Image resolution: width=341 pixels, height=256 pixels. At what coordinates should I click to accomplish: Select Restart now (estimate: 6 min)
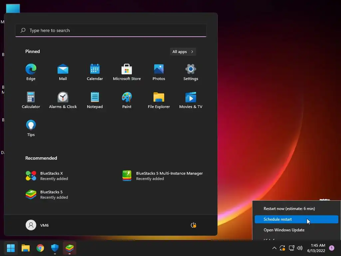296,209
